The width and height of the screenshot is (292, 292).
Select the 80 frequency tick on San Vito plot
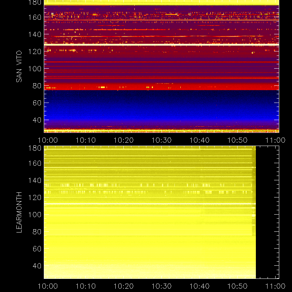37,86
